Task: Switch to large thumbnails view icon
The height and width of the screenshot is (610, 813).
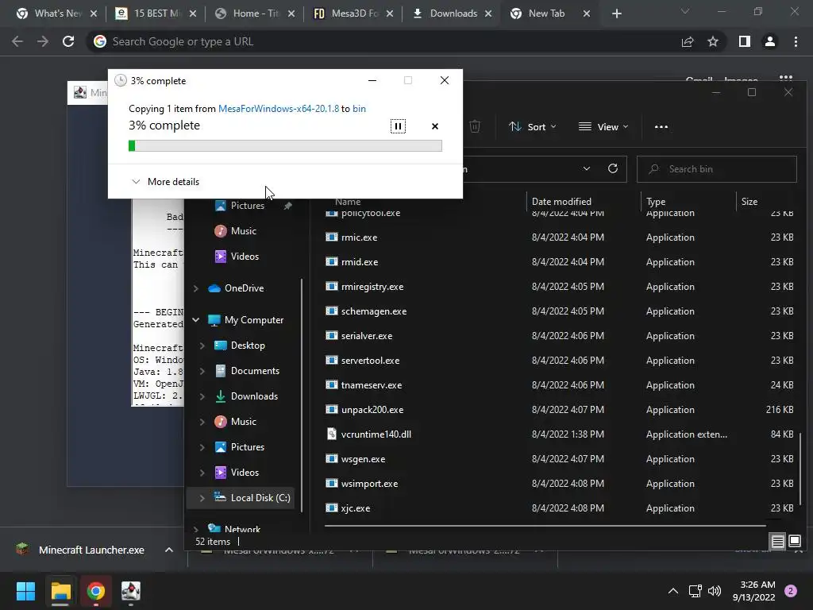Action: pos(794,542)
